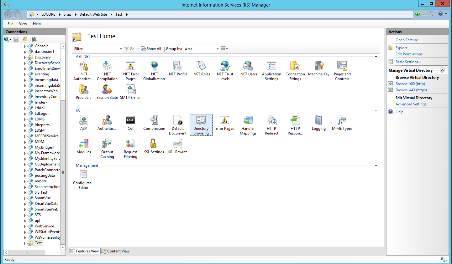The width and height of the screenshot is (452, 264).
Task: Open HTTP Response Headers feature
Action: pyautogui.click(x=295, y=125)
